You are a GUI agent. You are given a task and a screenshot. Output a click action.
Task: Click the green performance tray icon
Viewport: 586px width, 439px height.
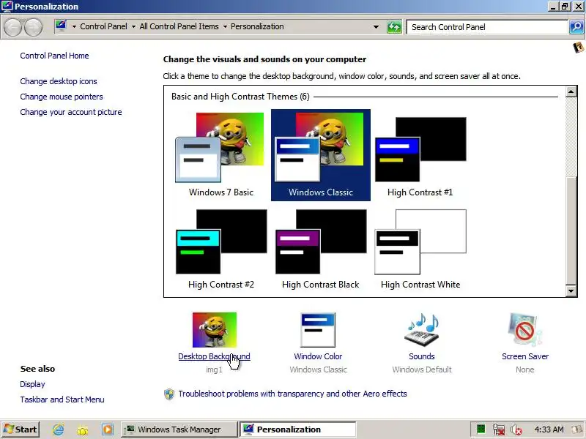click(x=481, y=429)
